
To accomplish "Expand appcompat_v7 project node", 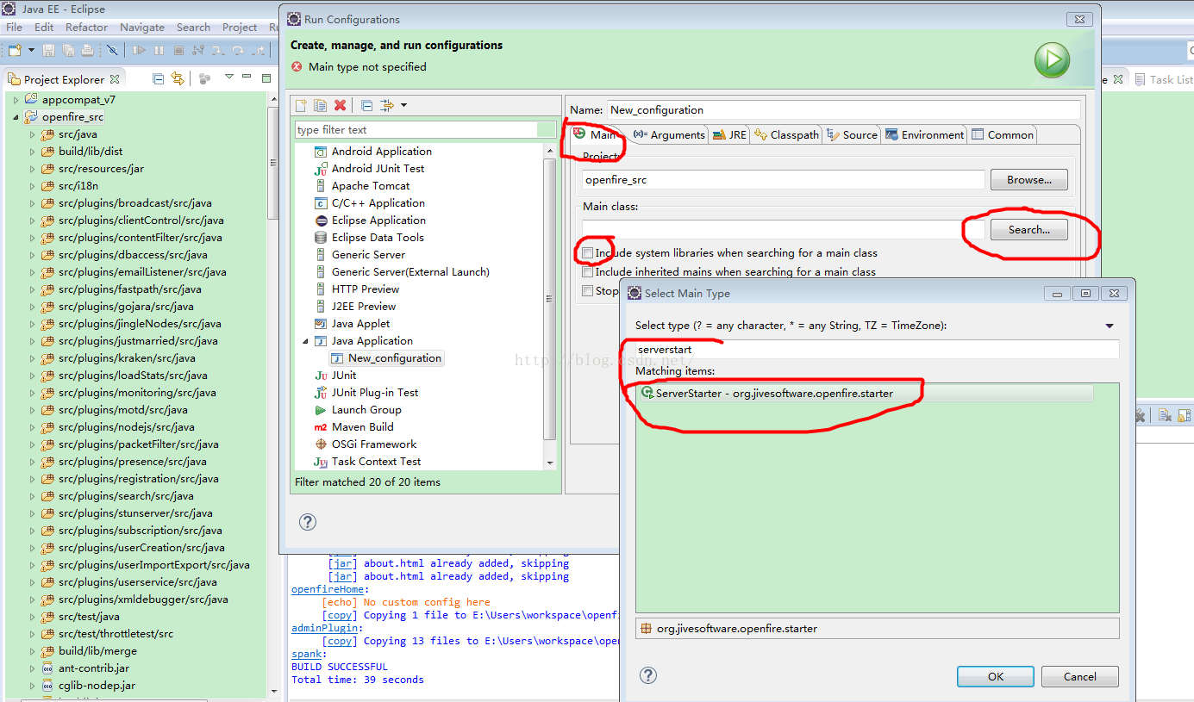I will (16, 100).
